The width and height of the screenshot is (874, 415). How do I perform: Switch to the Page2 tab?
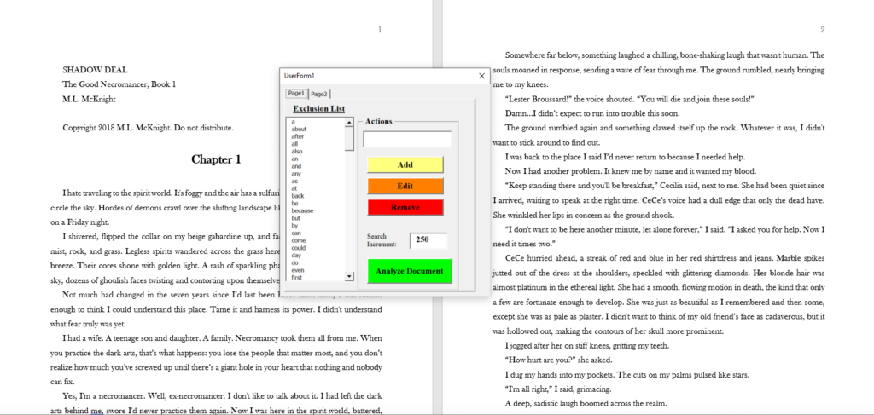click(x=319, y=94)
